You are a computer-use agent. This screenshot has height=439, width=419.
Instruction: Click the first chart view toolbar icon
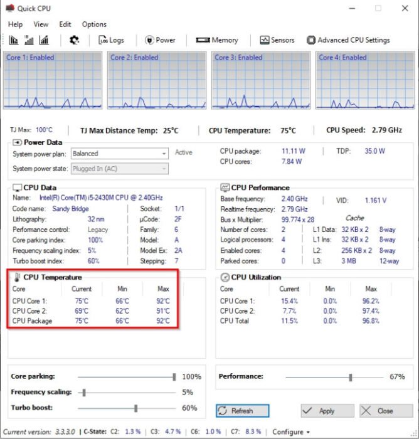click(13, 40)
